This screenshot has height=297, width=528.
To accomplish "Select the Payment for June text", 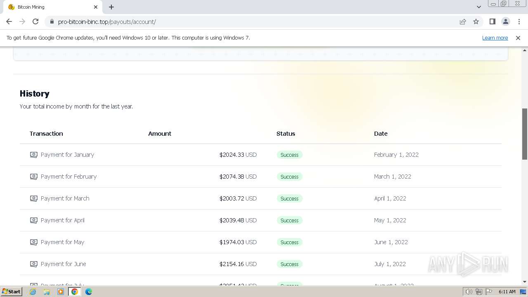I will 64,264.
